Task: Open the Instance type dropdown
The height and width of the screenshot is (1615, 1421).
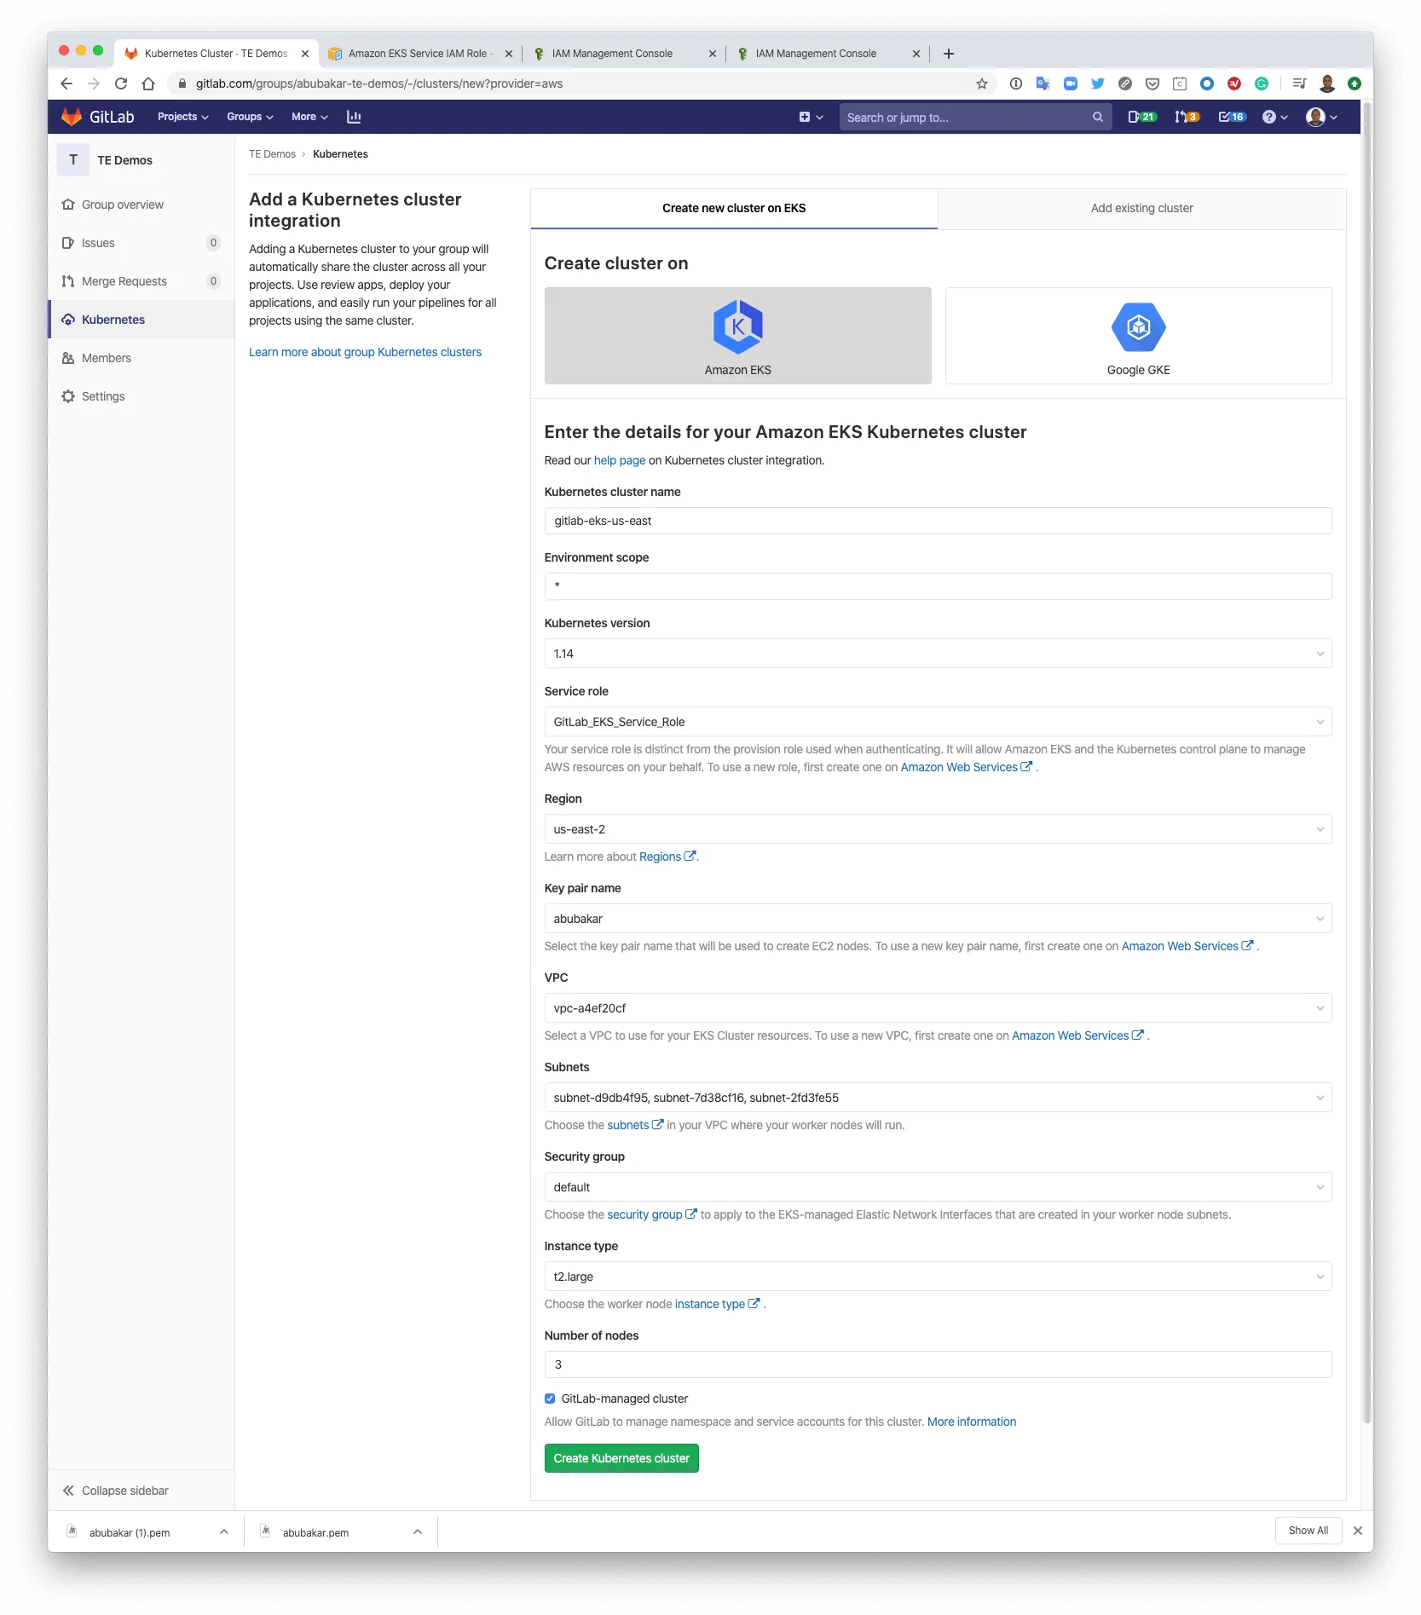Action: (937, 1277)
